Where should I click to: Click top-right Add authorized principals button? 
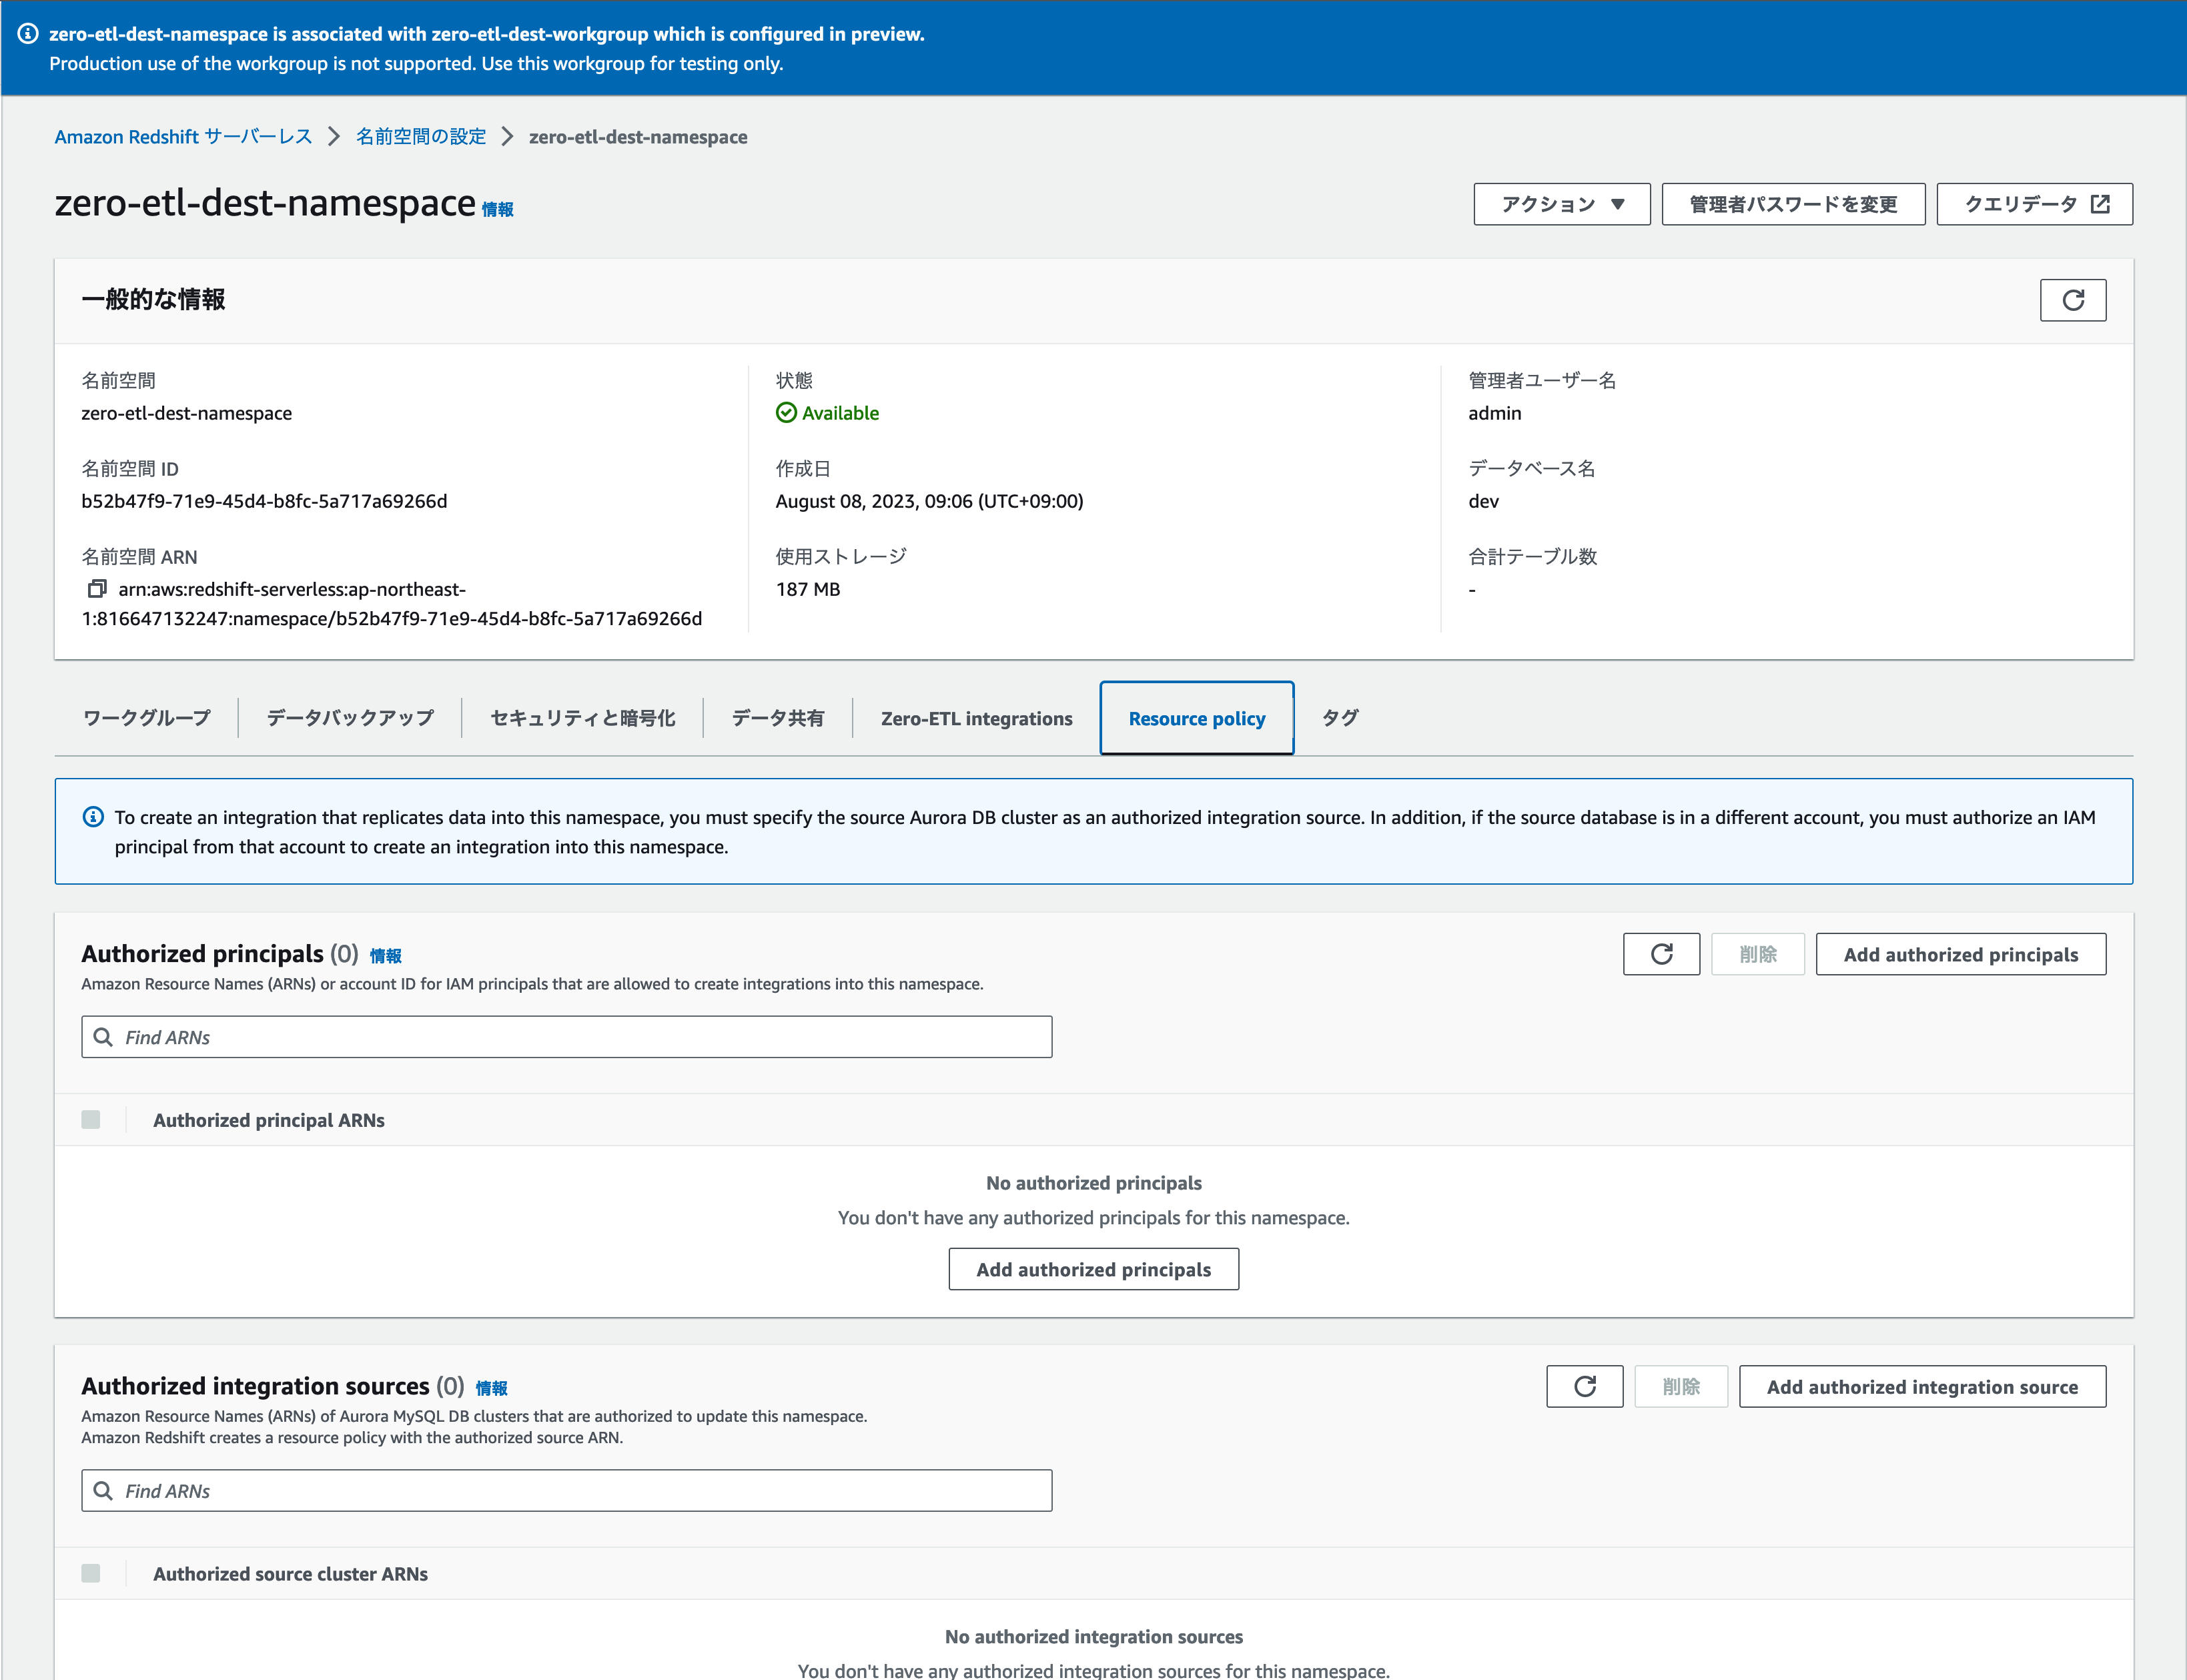[x=1960, y=954]
